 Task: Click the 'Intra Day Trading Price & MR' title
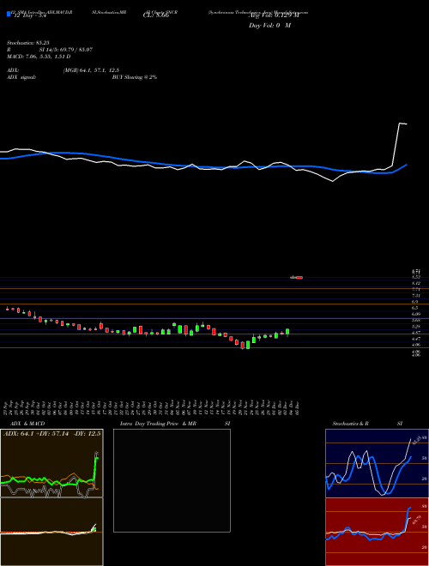pos(158,424)
